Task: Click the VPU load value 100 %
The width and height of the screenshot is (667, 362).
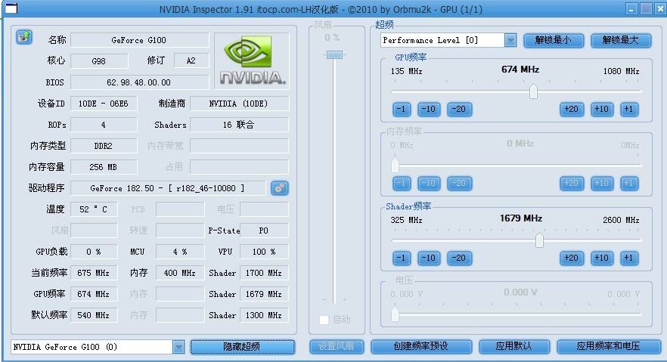Action: [264, 252]
